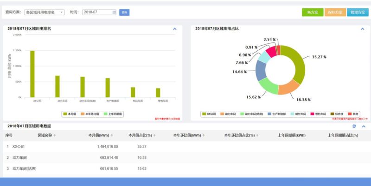Click the calendar icon in the date field

114,12
